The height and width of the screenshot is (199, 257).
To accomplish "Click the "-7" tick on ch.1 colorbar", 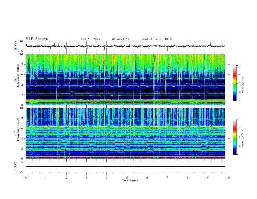I will (x=239, y=101).
